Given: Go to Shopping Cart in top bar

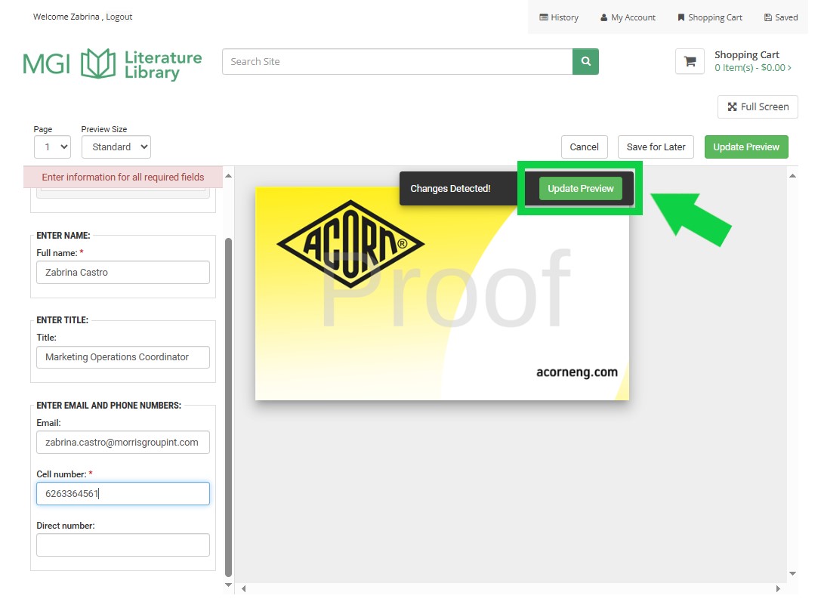Looking at the screenshot, I should click(709, 17).
